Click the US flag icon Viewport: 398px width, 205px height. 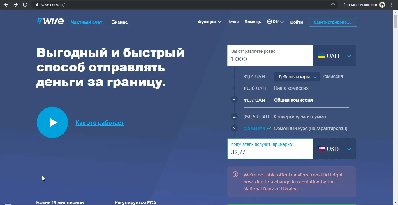pyautogui.click(x=321, y=149)
